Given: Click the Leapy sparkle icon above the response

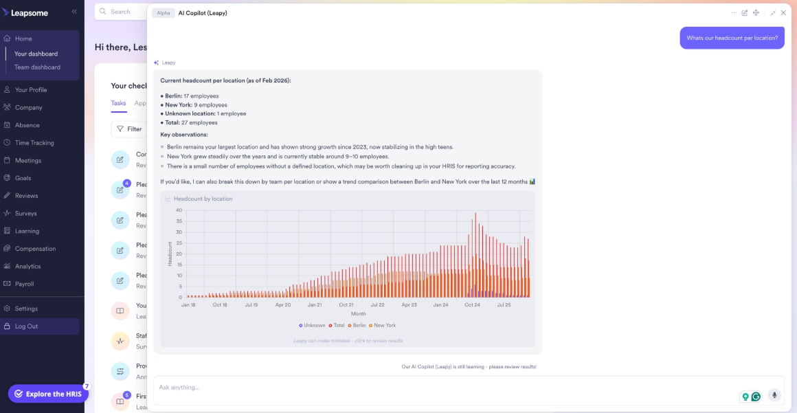Looking at the screenshot, I should click(157, 63).
